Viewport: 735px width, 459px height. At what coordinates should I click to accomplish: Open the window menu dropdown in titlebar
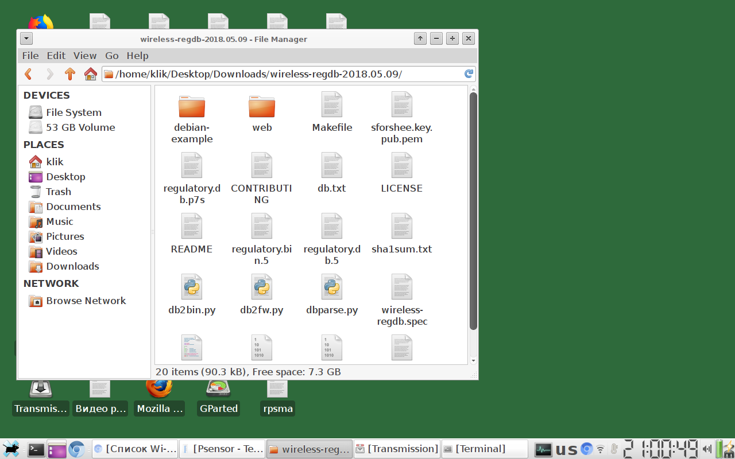pos(26,39)
